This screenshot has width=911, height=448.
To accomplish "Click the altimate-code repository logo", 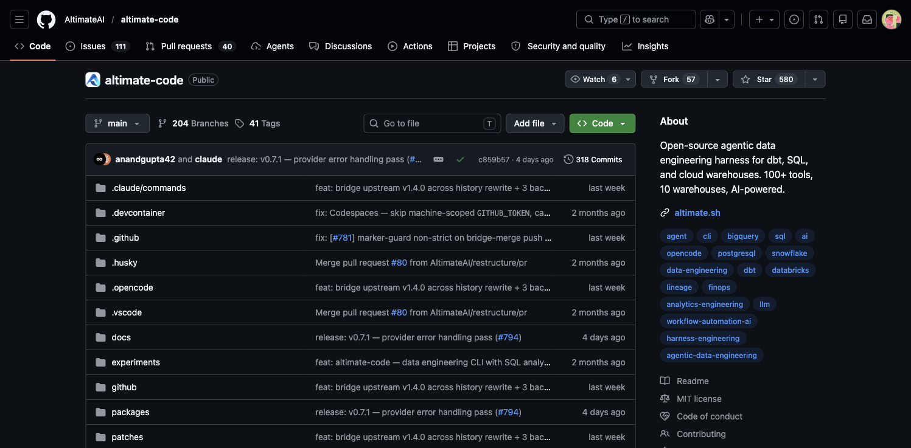I will 92,80.
